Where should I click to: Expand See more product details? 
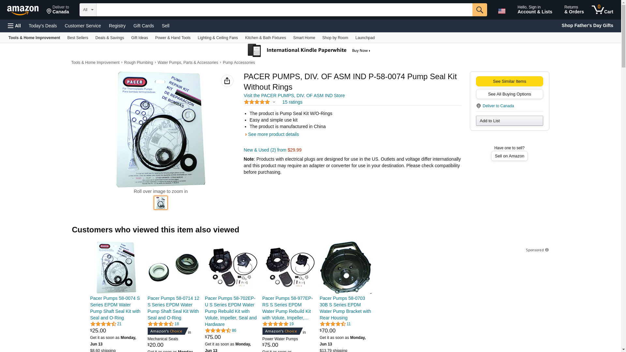click(273, 134)
